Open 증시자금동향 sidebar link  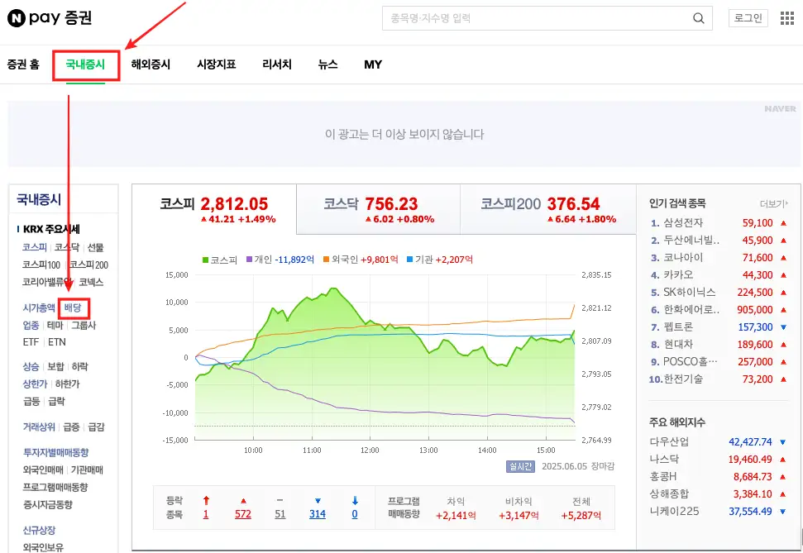(x=48, y=505)
